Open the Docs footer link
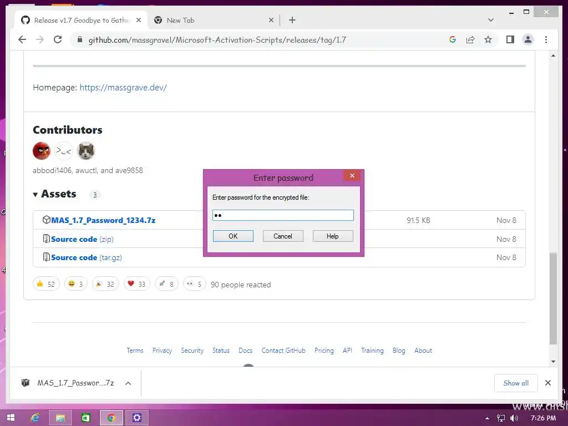This screenshot has width=568, height=426. (x=245, y=351)
